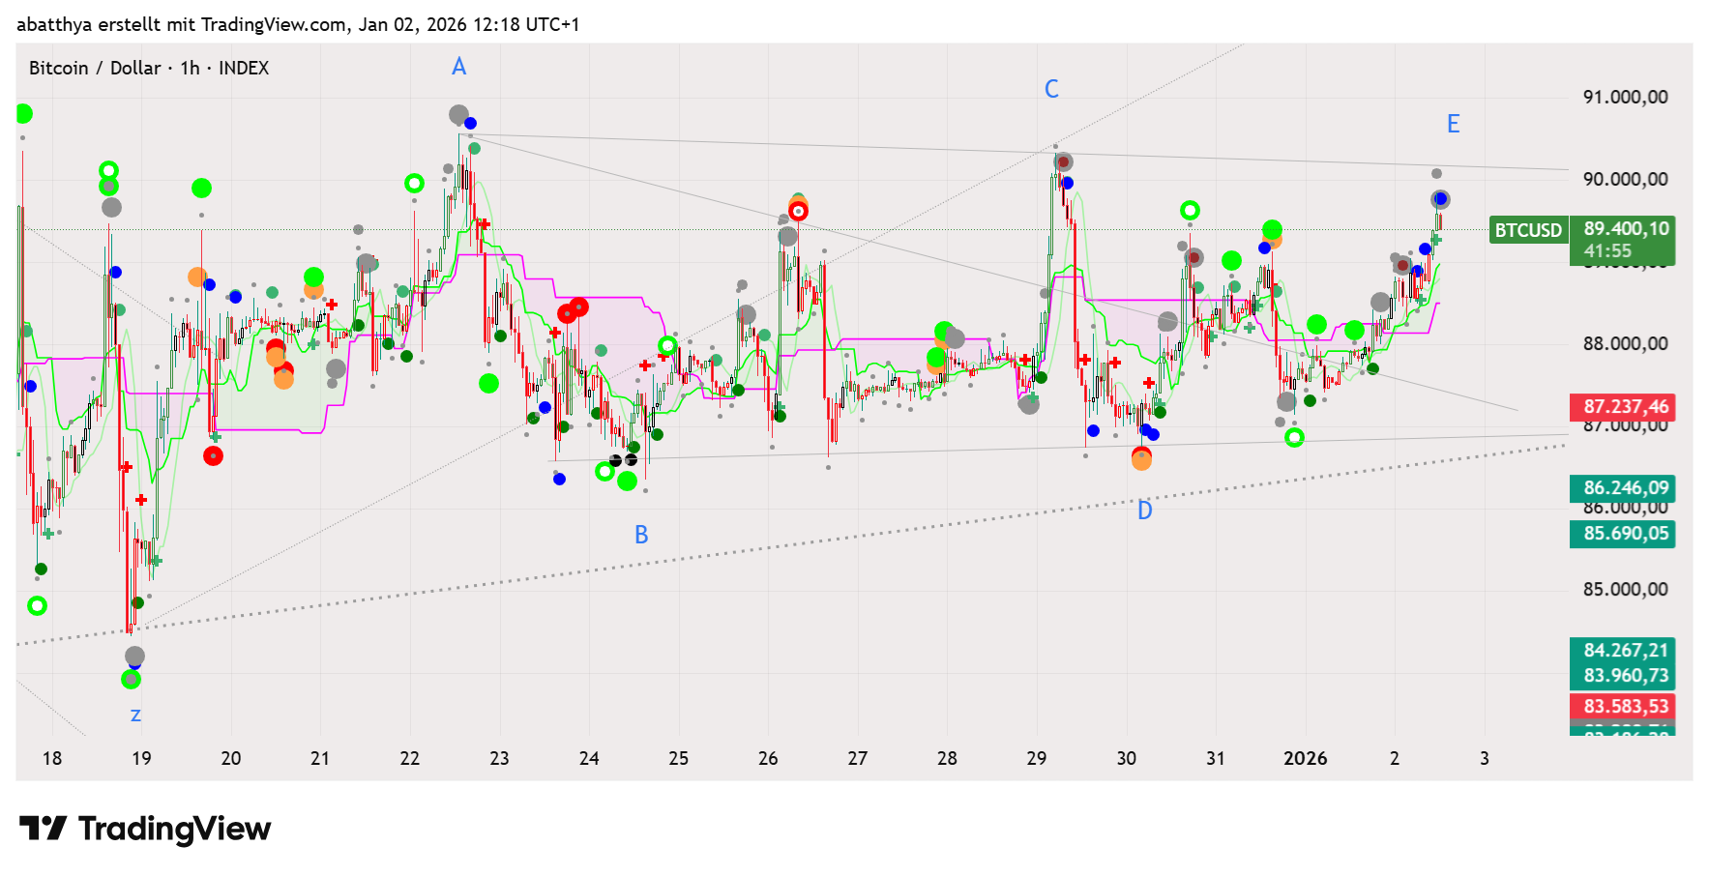Click the wave label C marker
Image resolution: width=1709 pixels, height=876 pixels.
tap(1051, 89)
